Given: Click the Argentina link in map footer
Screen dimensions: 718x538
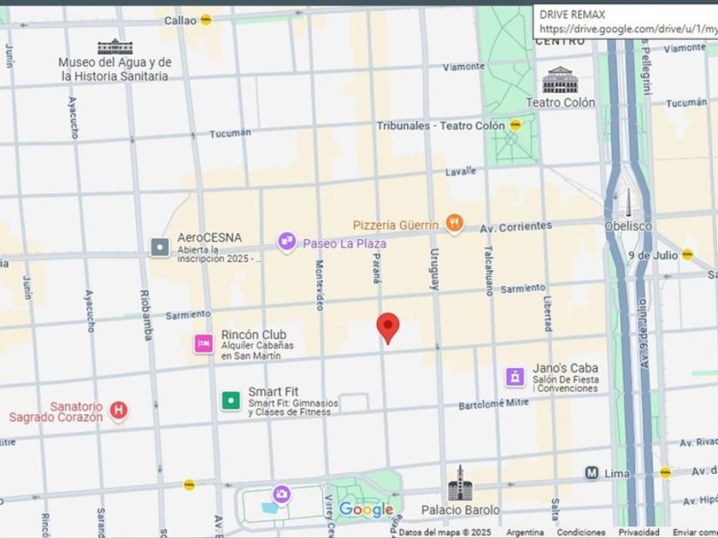Looking at the screenshot, I should pos(525,533).
